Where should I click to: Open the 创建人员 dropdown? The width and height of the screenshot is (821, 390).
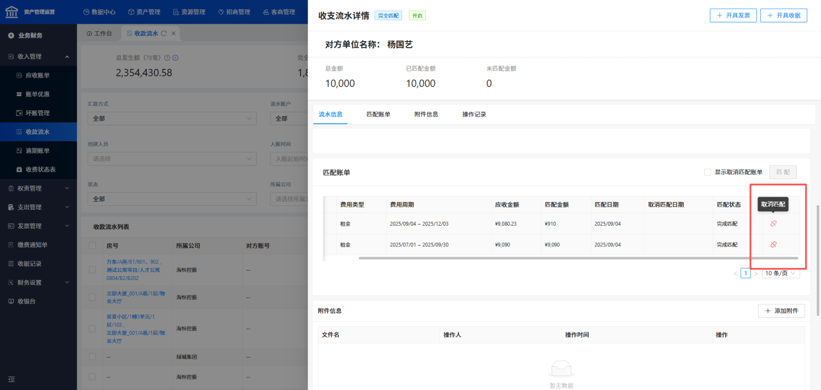172,159
